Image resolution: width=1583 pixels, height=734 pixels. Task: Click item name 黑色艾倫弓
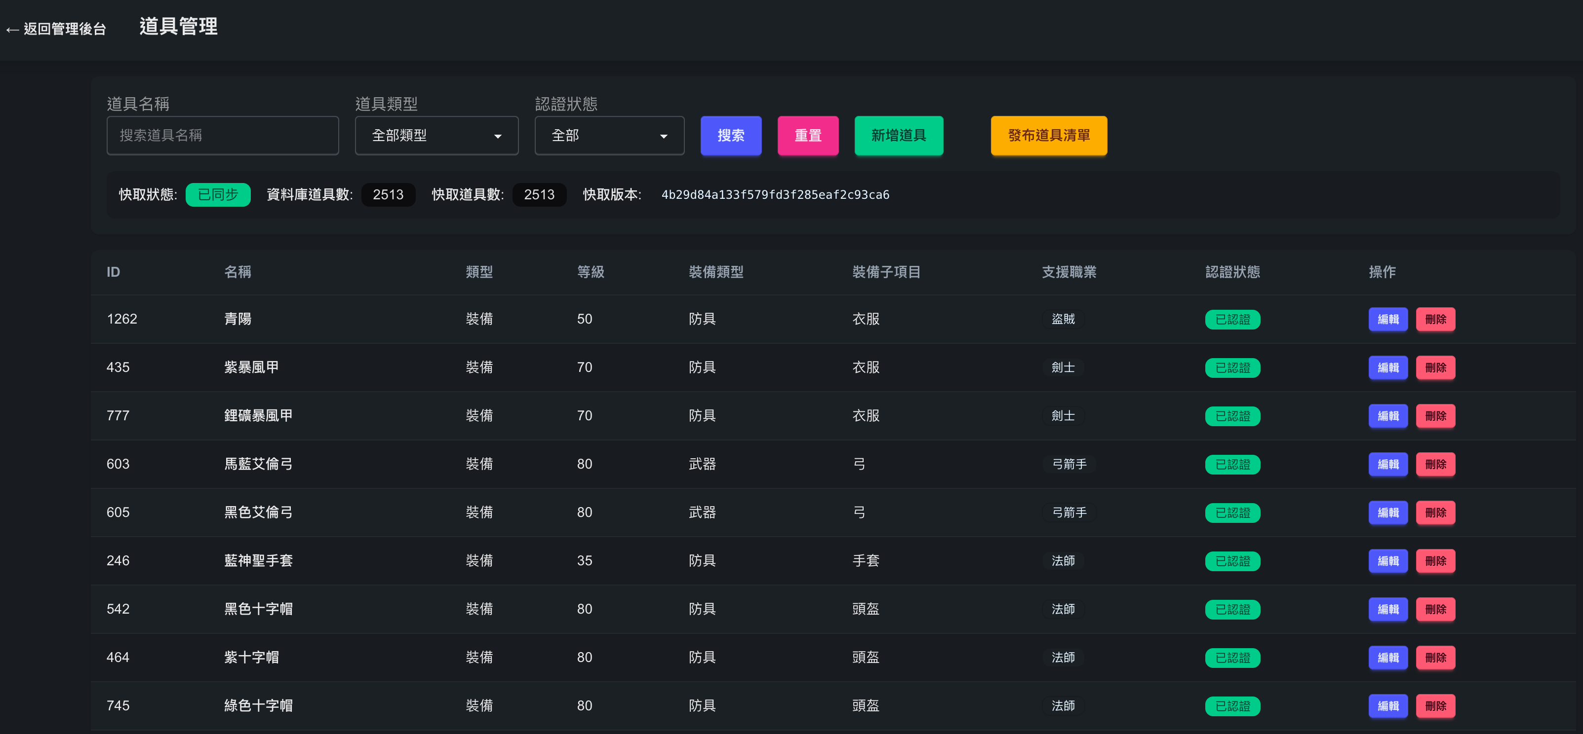(258, 513)
